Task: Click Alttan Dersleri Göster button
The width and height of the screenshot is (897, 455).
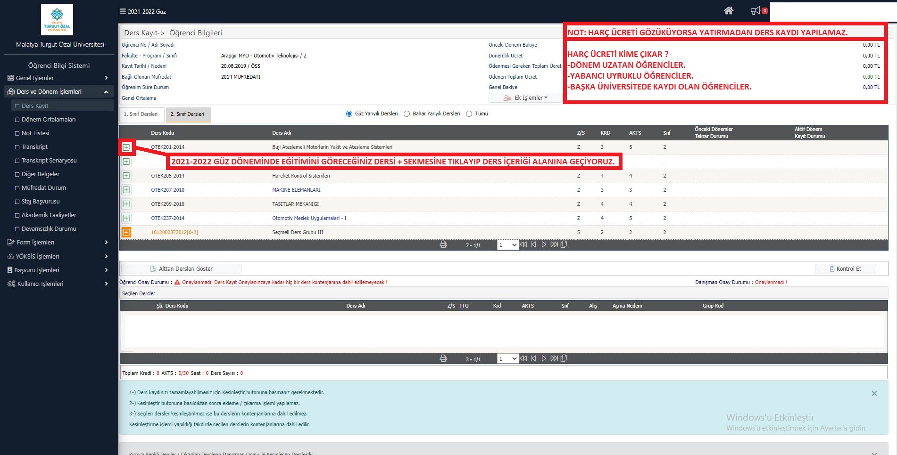Action: click(181, 269)
